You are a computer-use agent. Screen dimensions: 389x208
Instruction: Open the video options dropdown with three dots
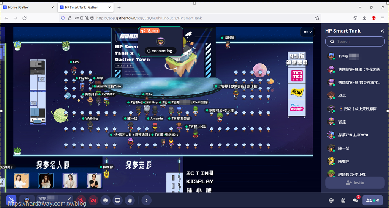point(307,32)
